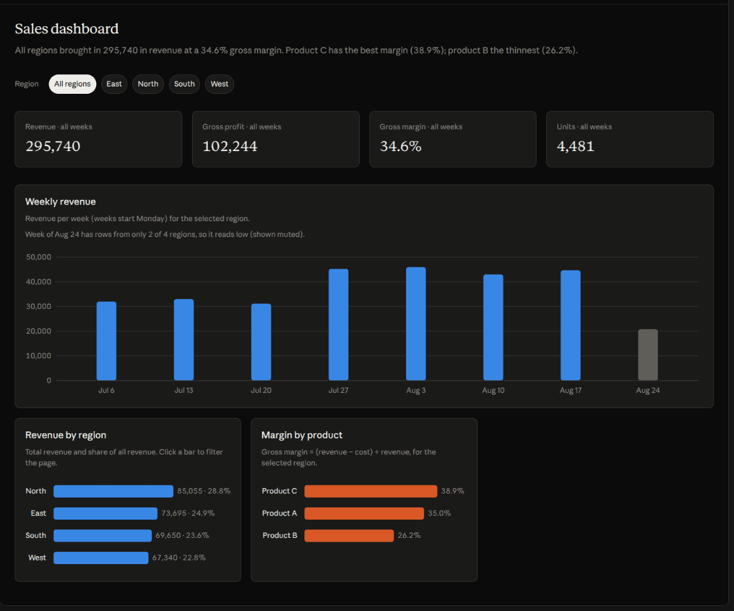The height and width of the screenshot is (611, 734).
Task: Click the Aug 17 weekly revenue bar
Action: click(571, 325)
